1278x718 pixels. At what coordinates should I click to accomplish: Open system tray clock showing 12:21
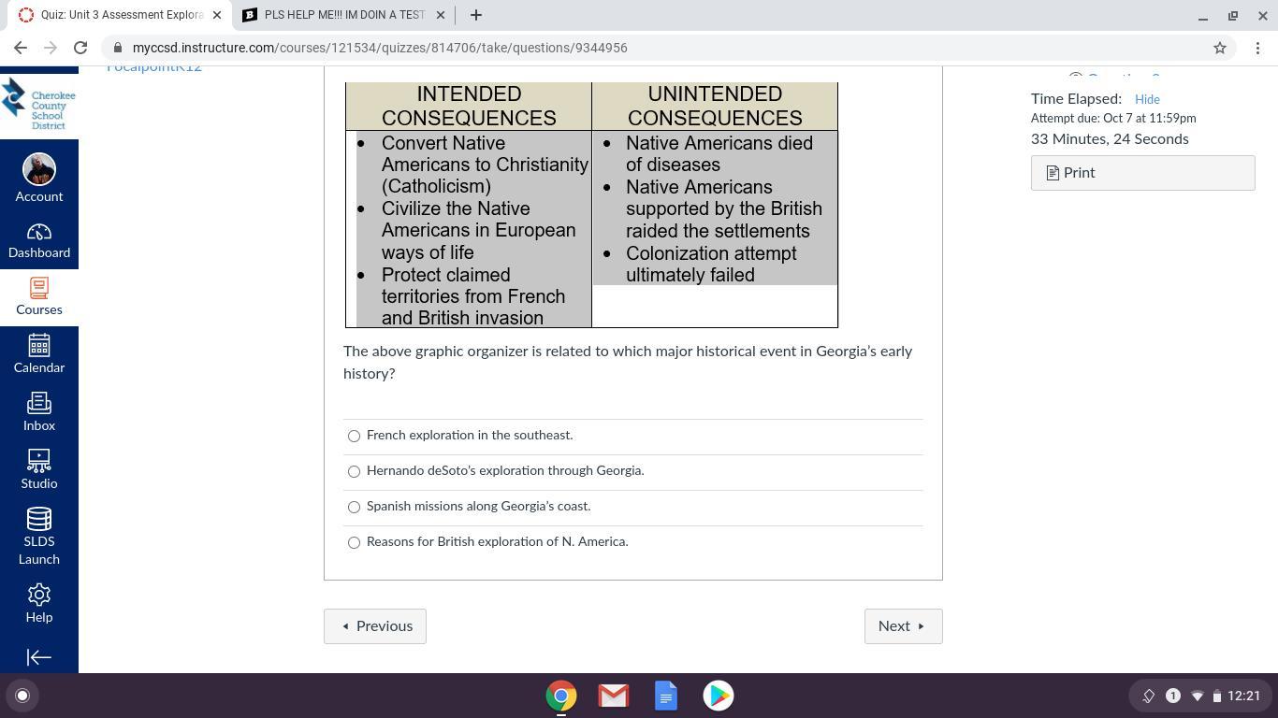(x=1243, y=696)
